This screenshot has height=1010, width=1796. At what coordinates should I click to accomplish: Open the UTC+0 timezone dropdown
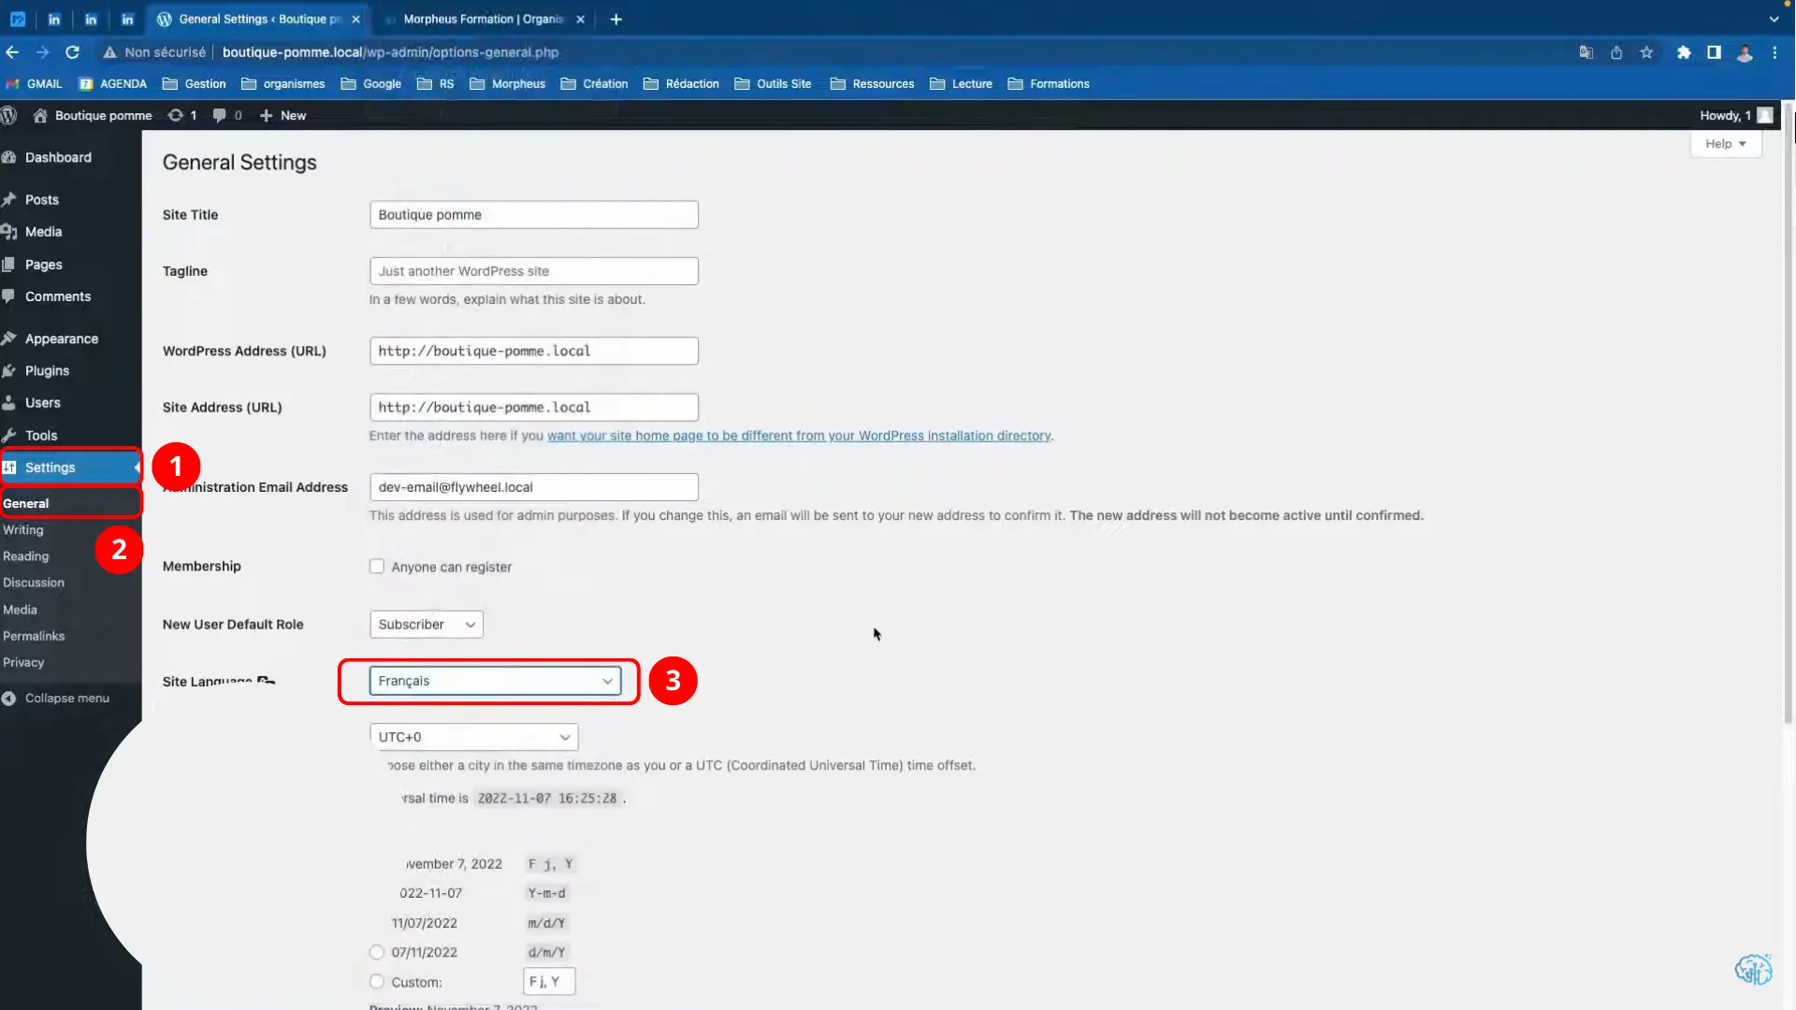pyautogui.click(x=472, y=736)
